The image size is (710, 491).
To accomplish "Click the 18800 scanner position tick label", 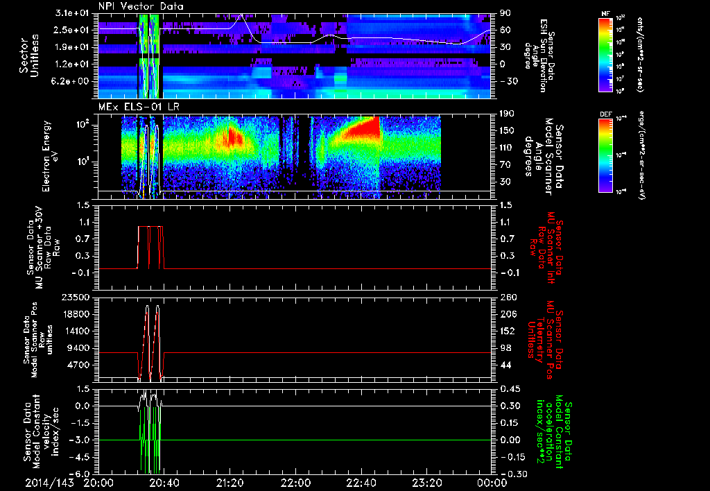I will (76, 314).
